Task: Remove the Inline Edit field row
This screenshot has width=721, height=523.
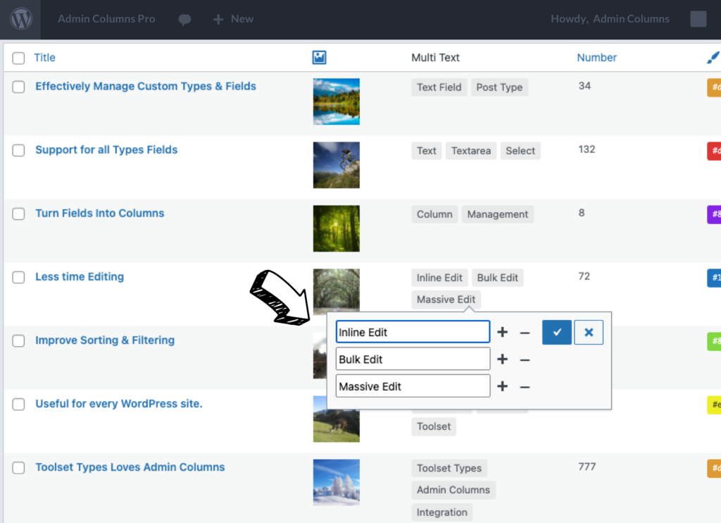Action: coord(525,333)
